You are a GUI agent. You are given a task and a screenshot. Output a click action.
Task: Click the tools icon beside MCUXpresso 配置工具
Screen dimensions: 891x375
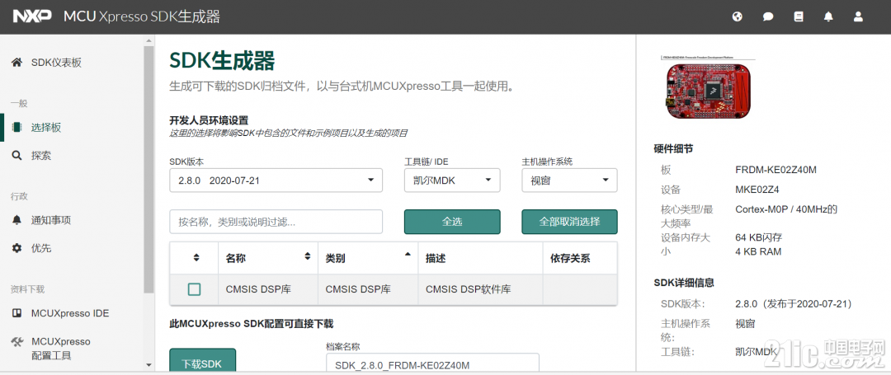coord(17,341)
